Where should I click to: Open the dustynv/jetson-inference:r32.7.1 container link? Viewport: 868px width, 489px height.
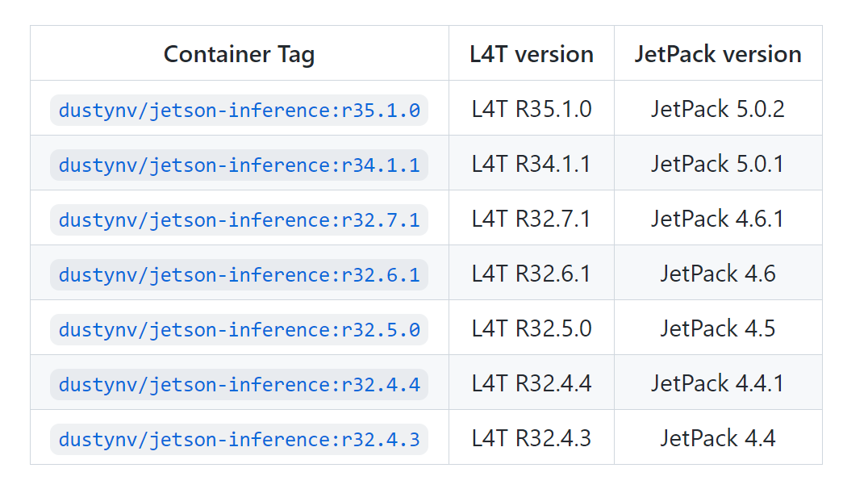239,219
